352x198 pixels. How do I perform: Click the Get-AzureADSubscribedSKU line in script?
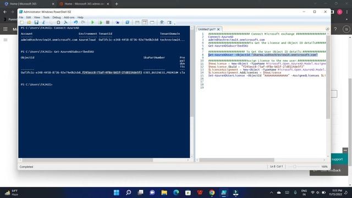point(228,46)
